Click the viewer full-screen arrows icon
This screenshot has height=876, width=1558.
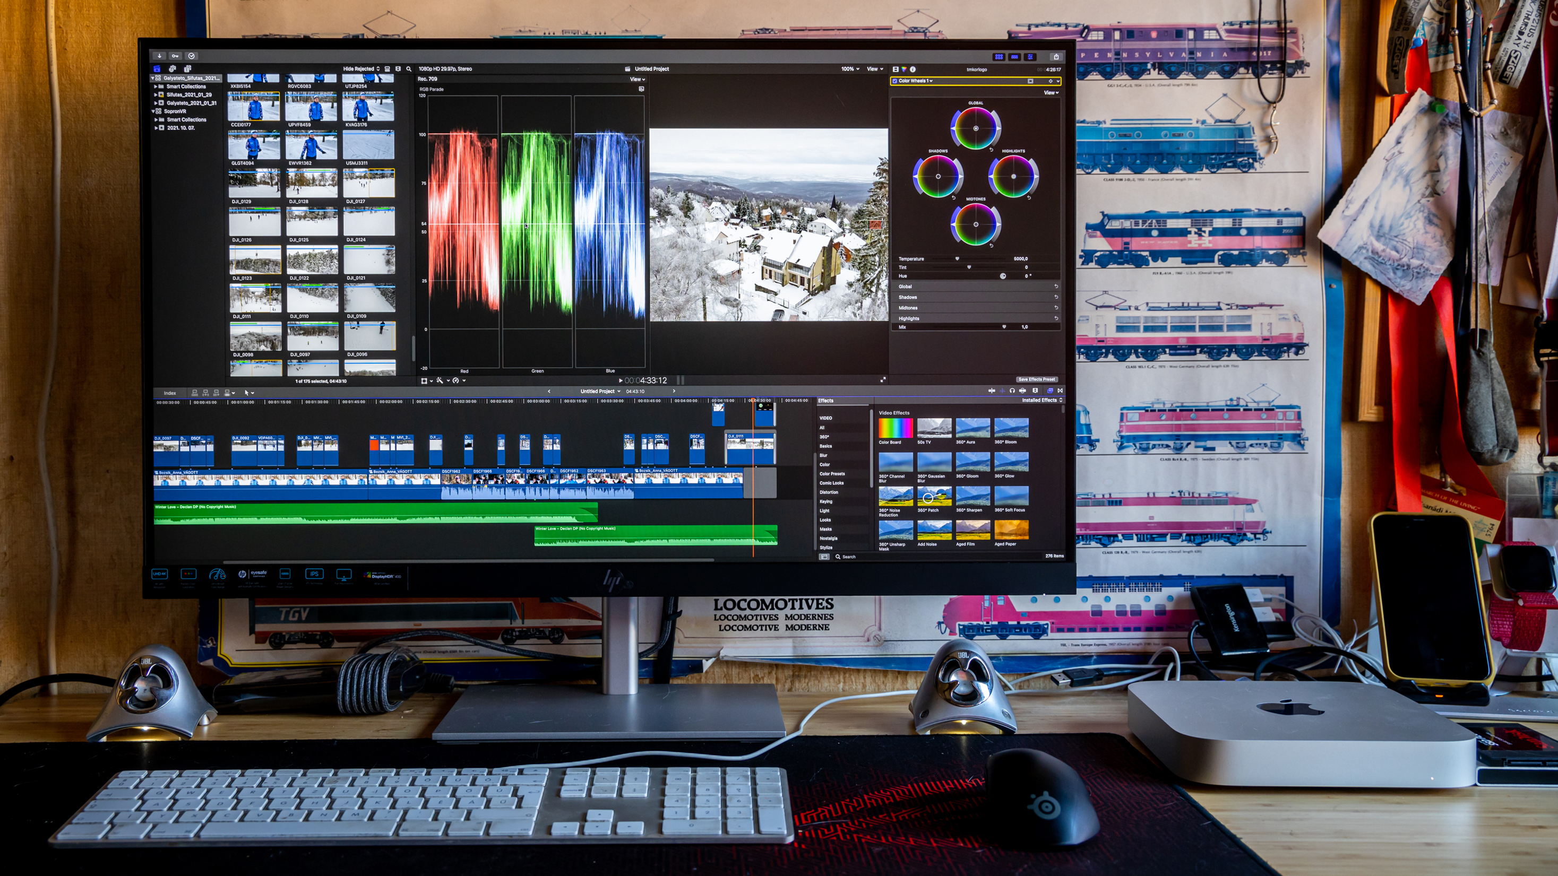(x=883, y=380)
